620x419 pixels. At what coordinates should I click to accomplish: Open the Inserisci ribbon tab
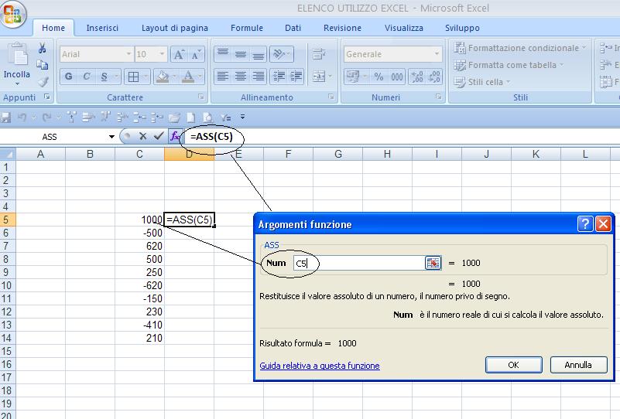[102, 28]
